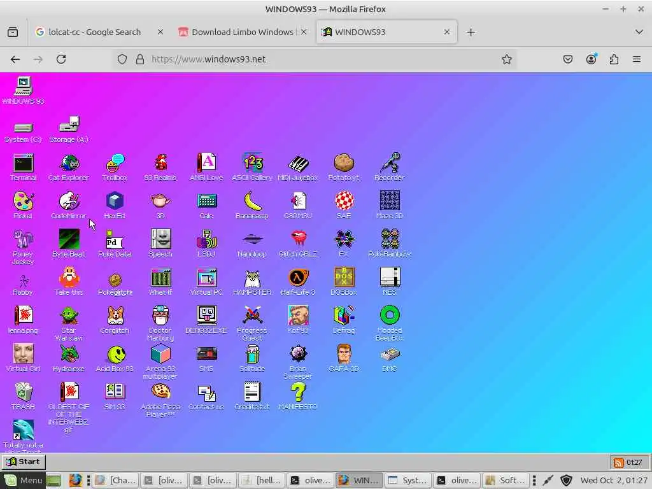Launch Brian Sweeper mine icon
Viewport: 652px width, 489px height.
[298, 362]
